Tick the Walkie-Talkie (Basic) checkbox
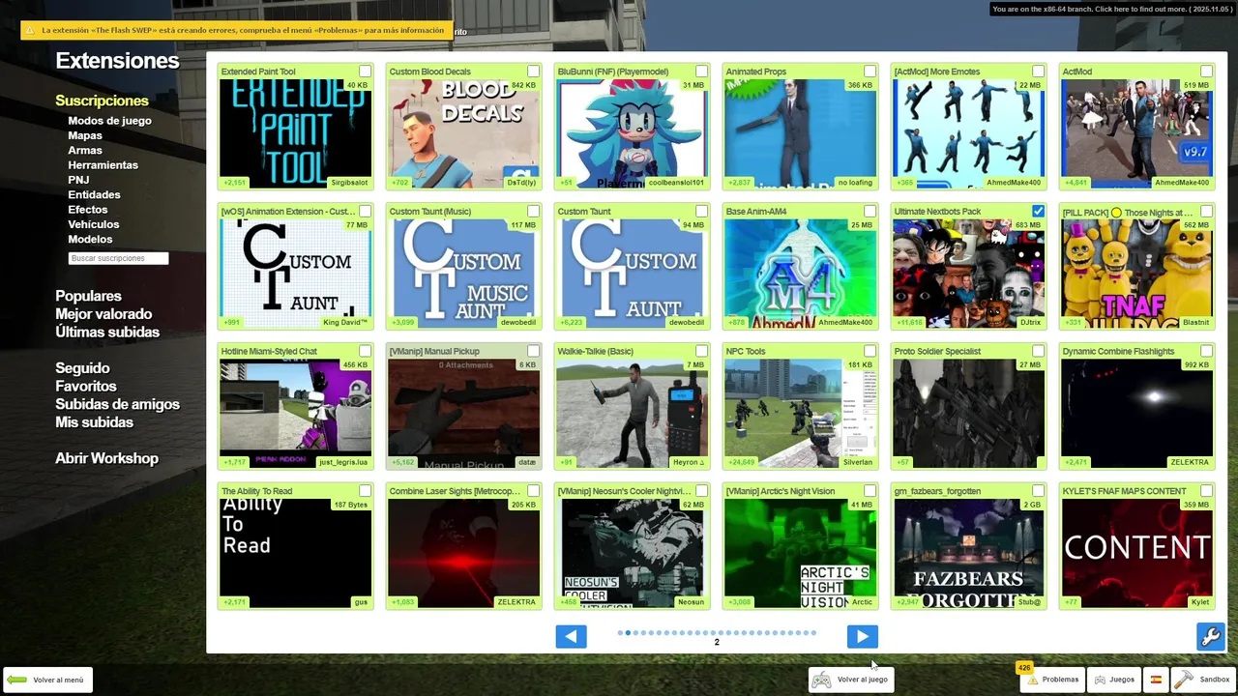Viewport: 1238px width, 696px height. 701,351
